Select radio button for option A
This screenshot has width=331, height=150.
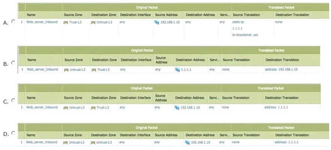13,21
